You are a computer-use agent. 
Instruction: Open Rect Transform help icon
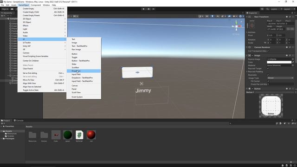tap(287, 17)
